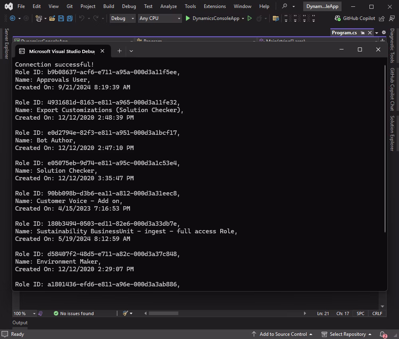Screen dimensions: 399x339
Task: Click the Hot Reload flame icon
Action: [x=259, y=18]
